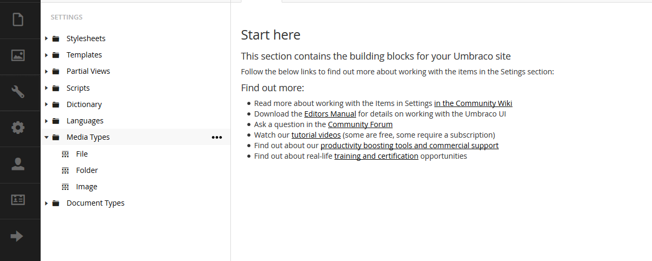The image size is (652, 261).
Task: Click the arrow icon in the sidebar
Action: (17, 236)
